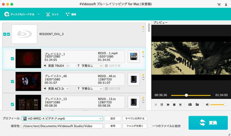Jump to previous chapter in preview

[x=156, y=105]
